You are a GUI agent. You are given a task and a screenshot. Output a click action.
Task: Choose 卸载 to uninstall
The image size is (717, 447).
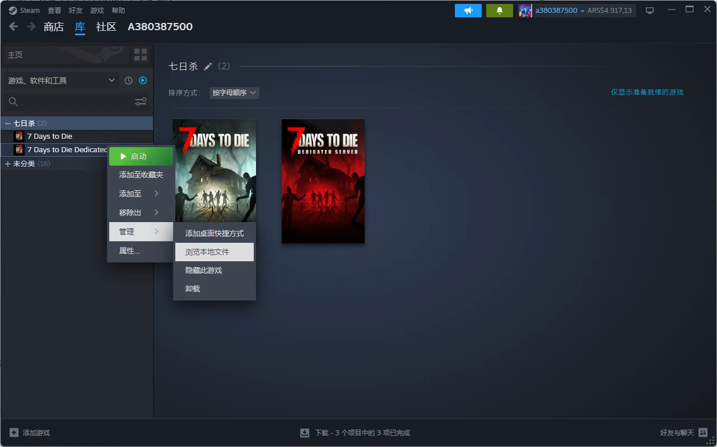[x=215, y=288]
